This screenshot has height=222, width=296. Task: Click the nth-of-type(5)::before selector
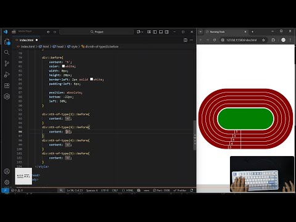(65, 154)
